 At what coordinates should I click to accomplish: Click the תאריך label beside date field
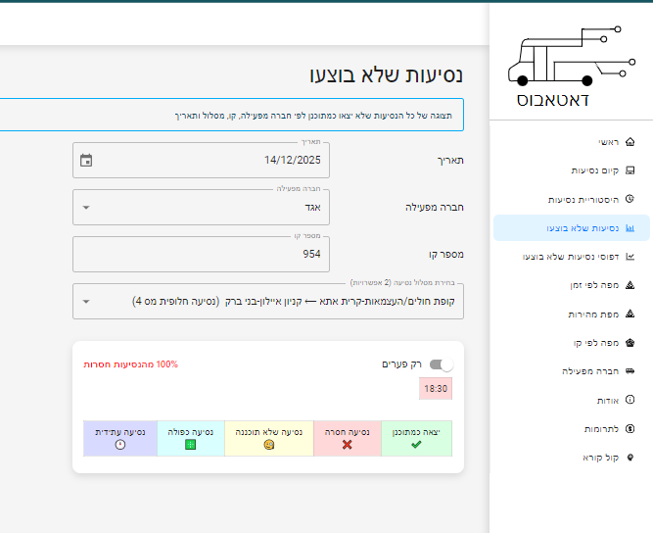click(x=450, y=161)
